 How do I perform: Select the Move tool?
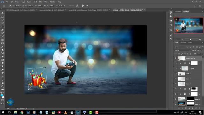(2, 13)
